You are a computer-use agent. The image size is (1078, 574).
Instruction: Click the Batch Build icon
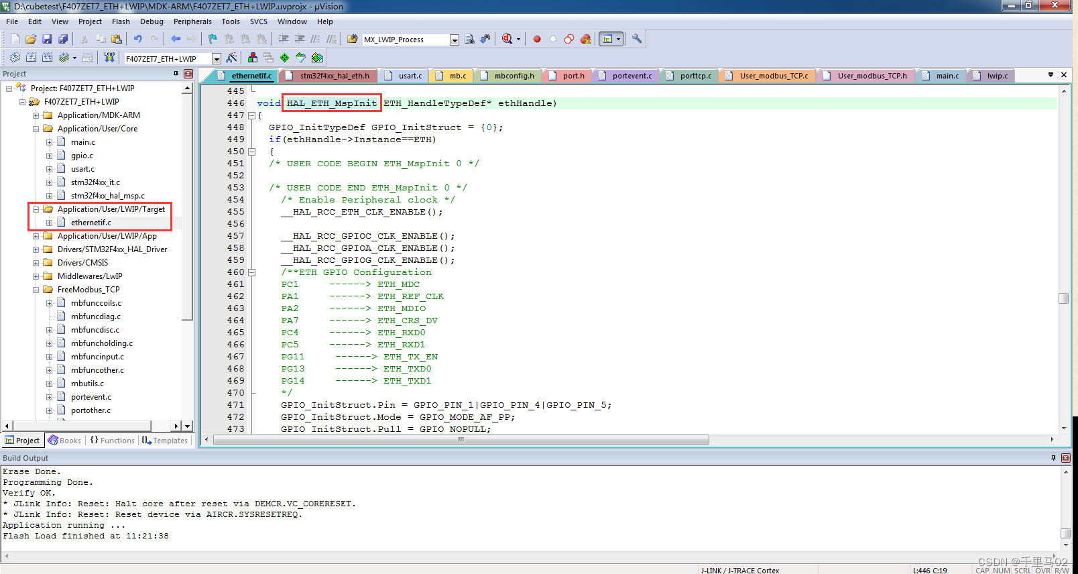coord(64,58)
